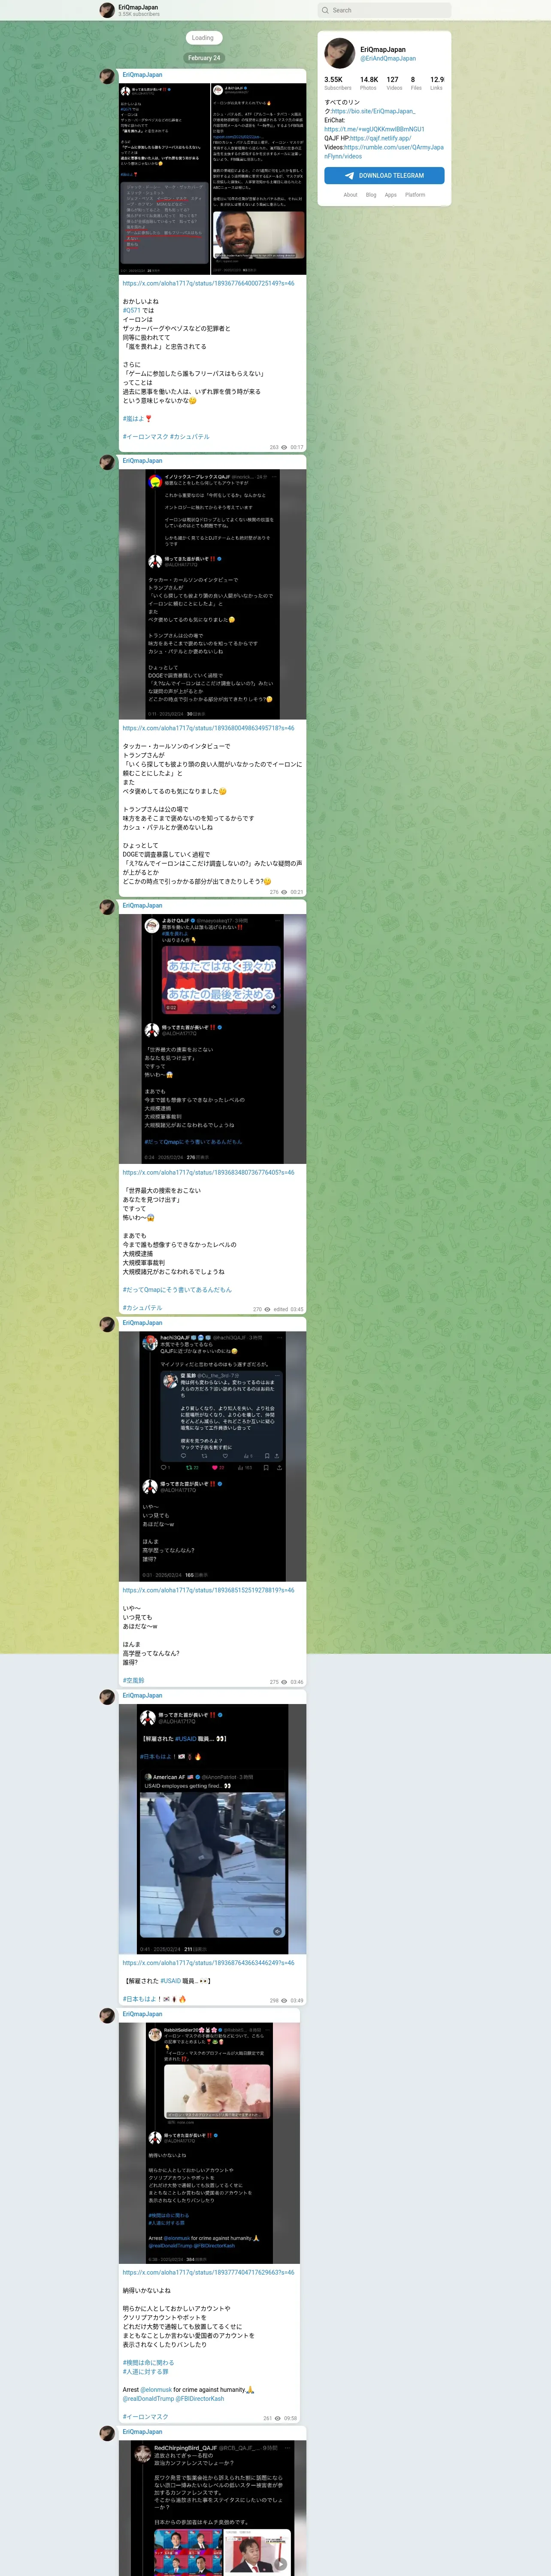The width and height of the screenshot is (551, 2576).
Task: Open the 03:46 post timestamp
Action: pyautogui.click(x=297, y=1682)
